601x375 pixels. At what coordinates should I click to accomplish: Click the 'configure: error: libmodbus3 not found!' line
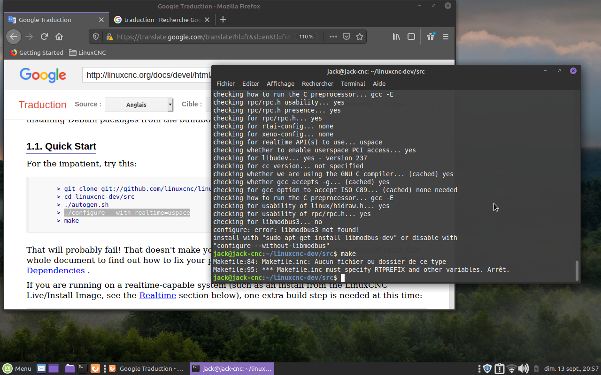point(286,230)
